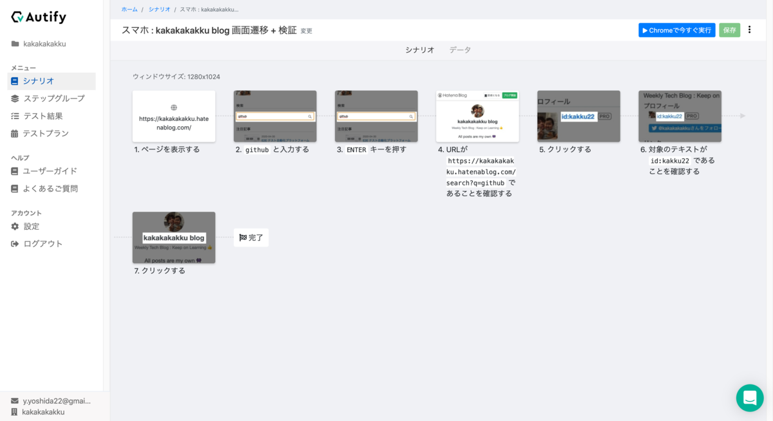Switch to the データ tab
773x421 pixels.
[x=460, y=49]
